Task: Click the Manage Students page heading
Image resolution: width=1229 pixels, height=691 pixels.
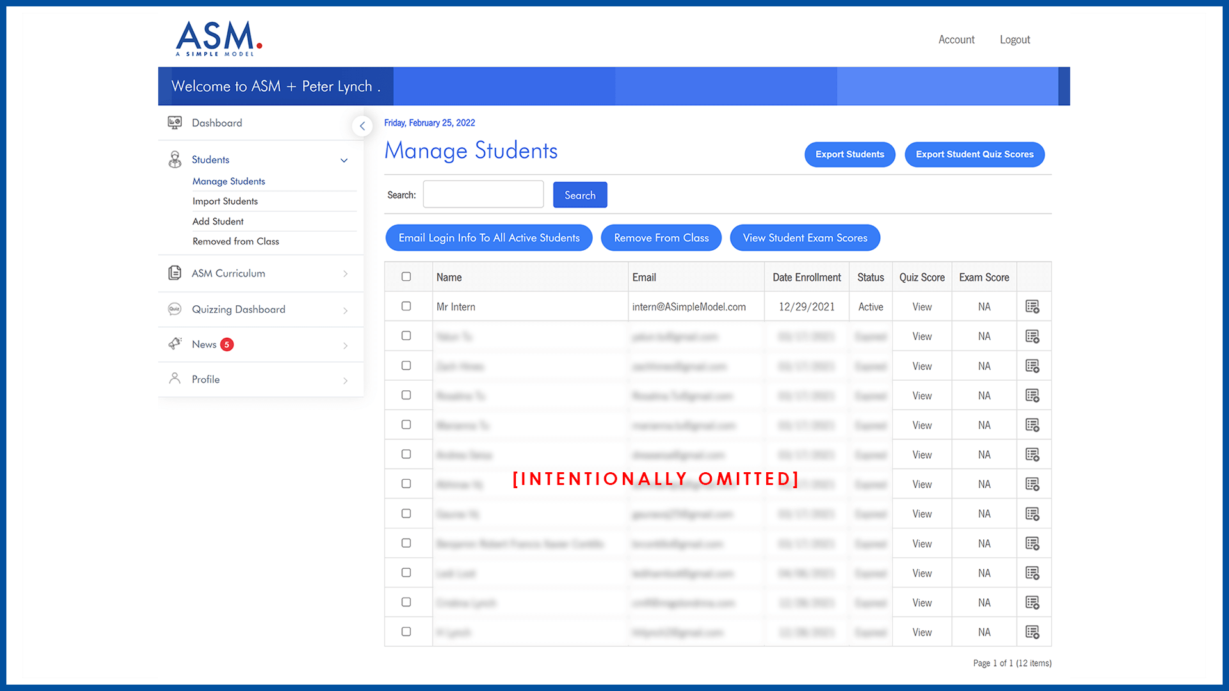Action: pos(471,151)
